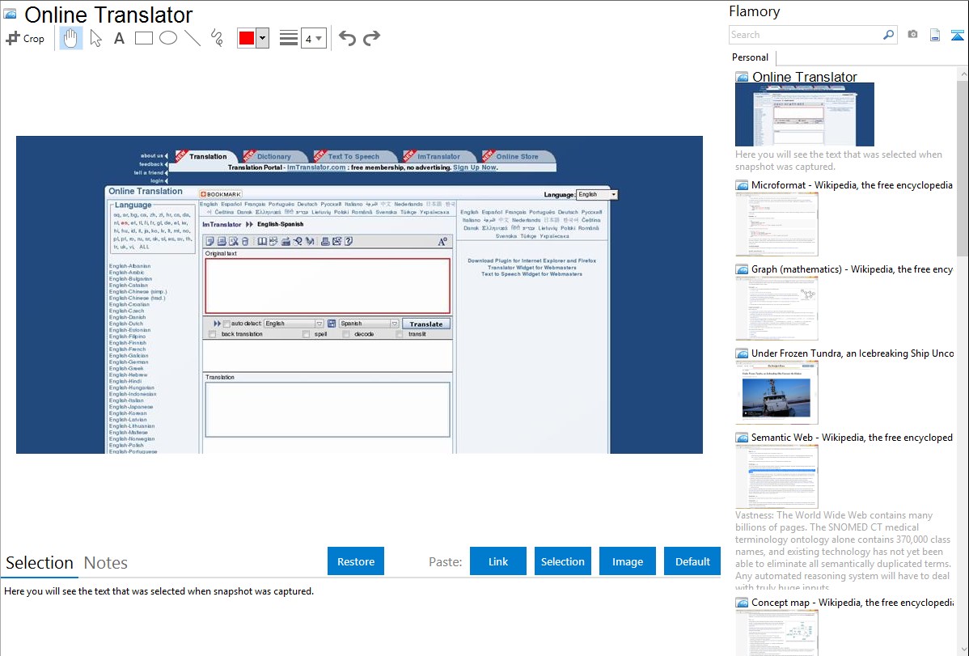Click the Graph (mathematics) snapshot item icon
969x656 pixels.
pyautogui.click(x=742, y=269)
